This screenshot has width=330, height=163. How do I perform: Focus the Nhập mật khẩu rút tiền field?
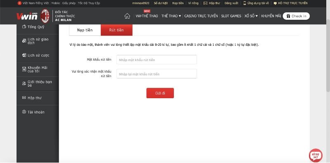pos(157,60)
